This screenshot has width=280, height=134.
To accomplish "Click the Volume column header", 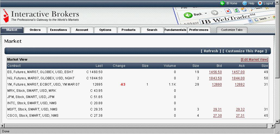I will (170, 66).
